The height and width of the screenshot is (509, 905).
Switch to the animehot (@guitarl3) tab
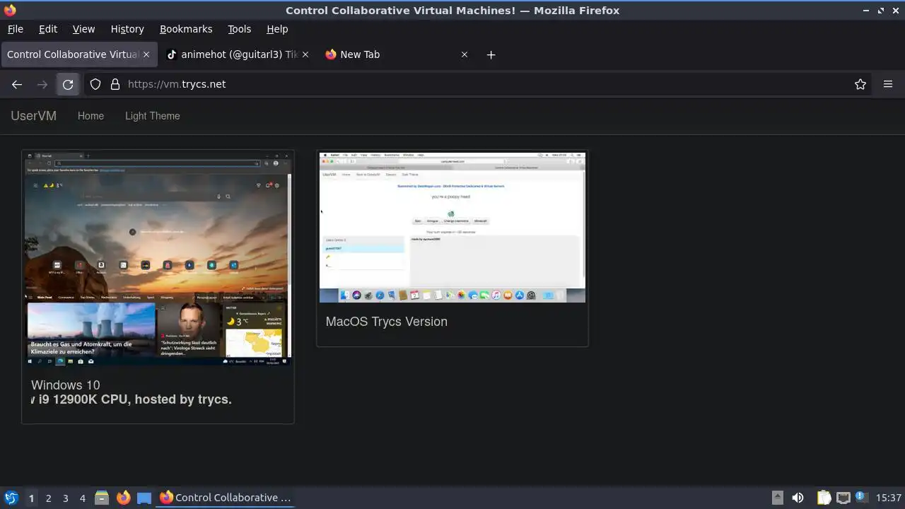(x=238, y=54)
